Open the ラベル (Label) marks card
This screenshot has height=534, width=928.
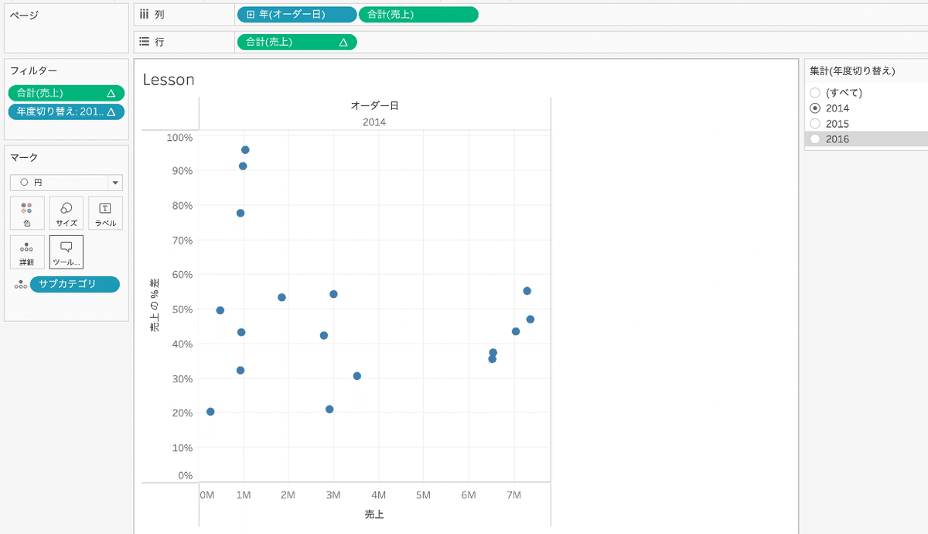click(104, 213)
